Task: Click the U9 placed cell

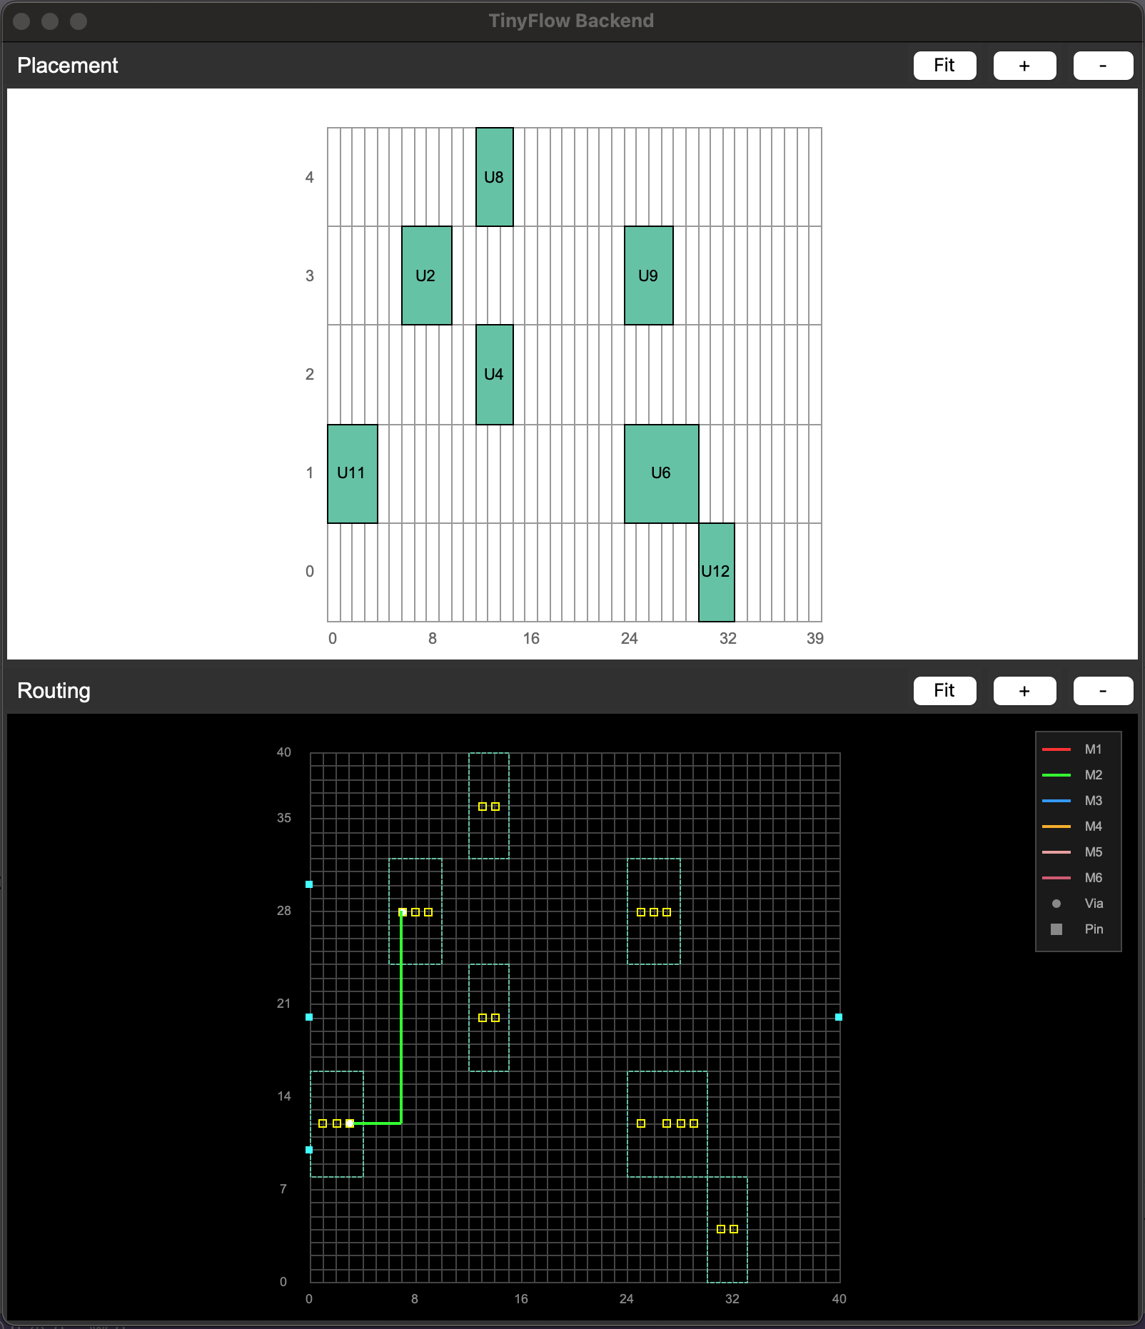Action: tap(648, 276)
